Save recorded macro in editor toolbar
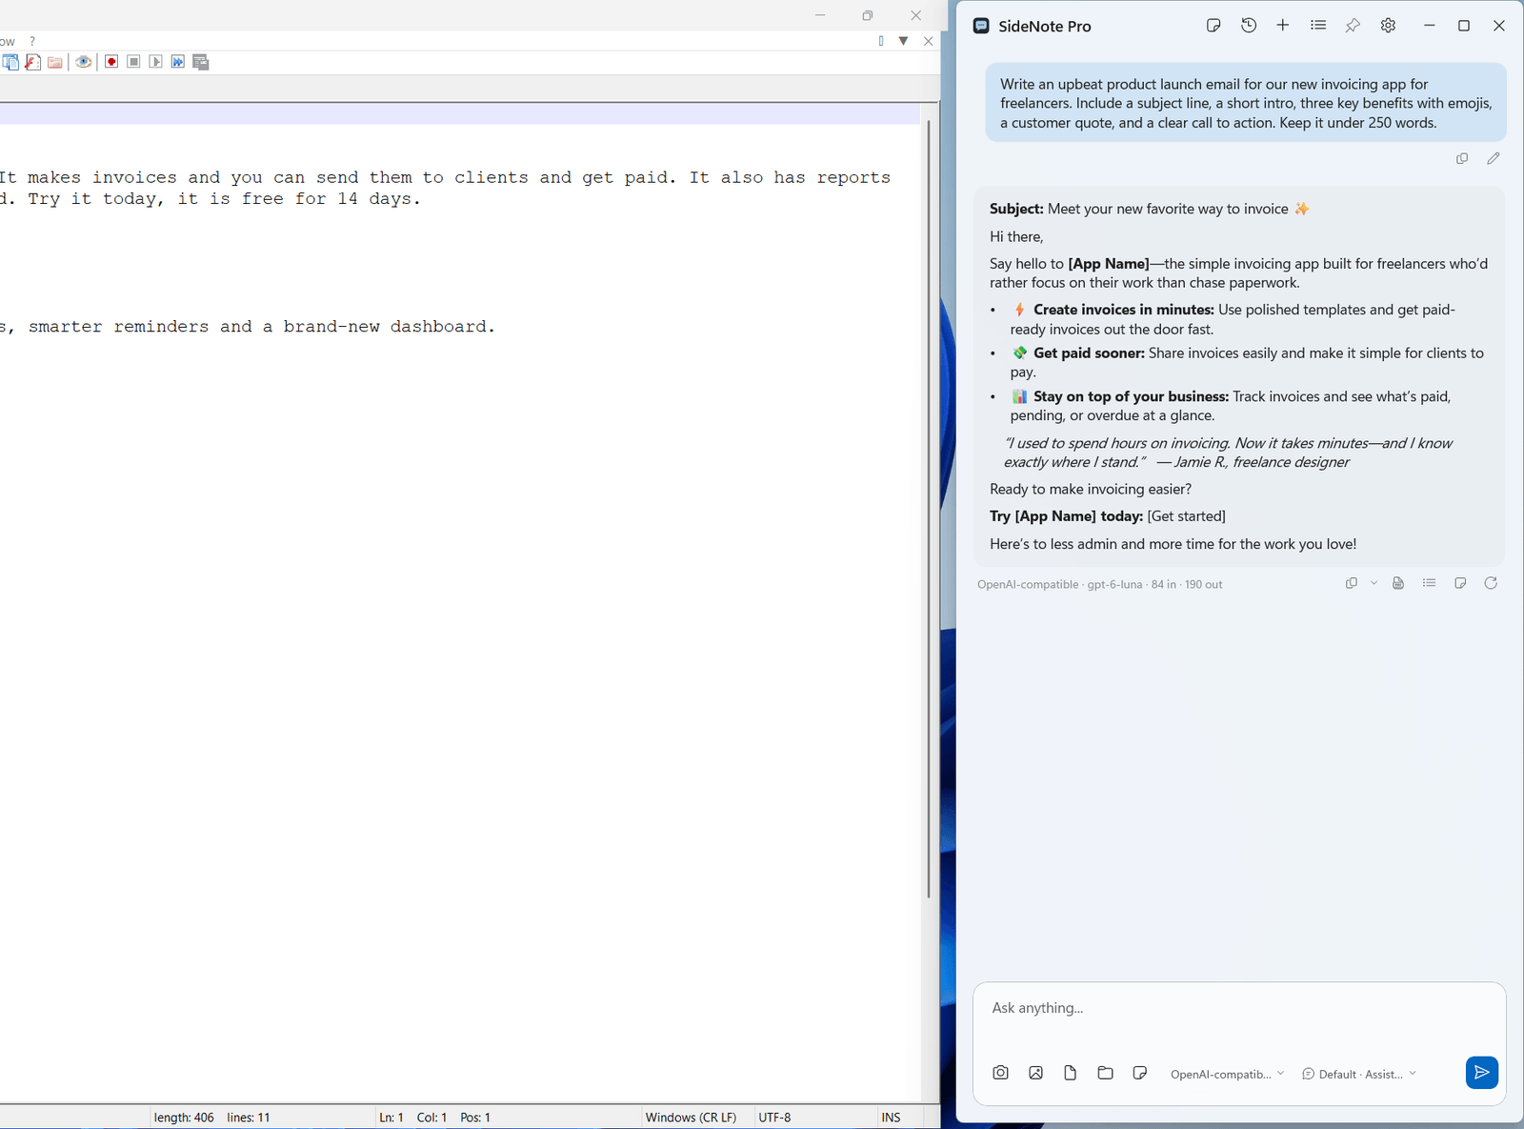The image size is (1524, 1129). [x=200, y=62]
